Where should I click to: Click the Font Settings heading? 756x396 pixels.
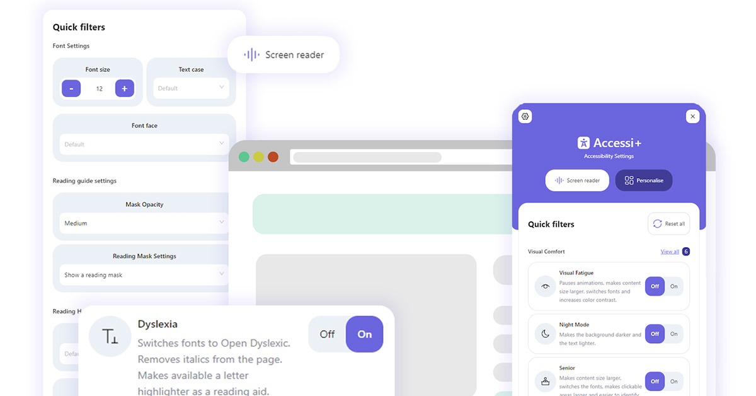(71, 46)
